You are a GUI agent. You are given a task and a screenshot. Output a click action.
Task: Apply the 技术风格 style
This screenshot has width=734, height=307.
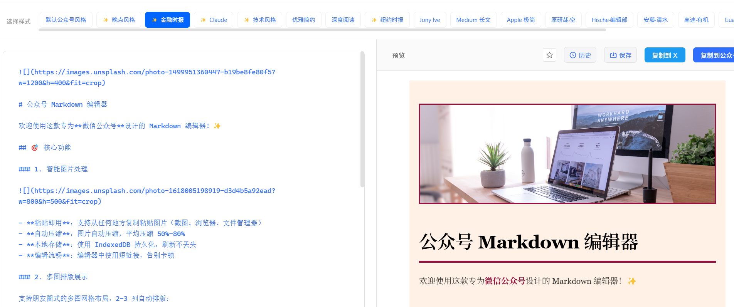coord(259,20)
